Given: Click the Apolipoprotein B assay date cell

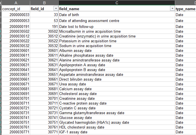Looking at the screenshot, I should coord(117,70).
